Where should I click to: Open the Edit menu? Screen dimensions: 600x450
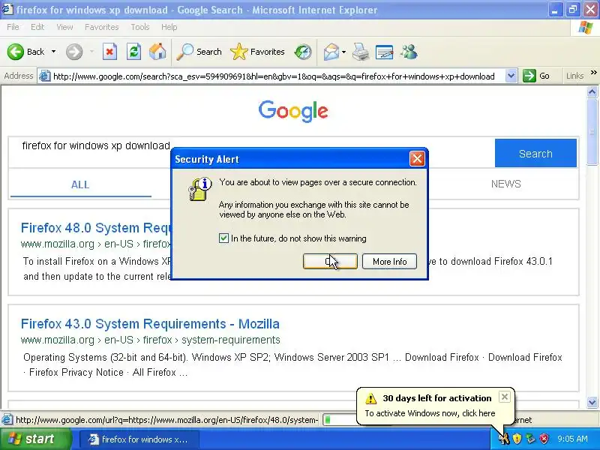37,27
